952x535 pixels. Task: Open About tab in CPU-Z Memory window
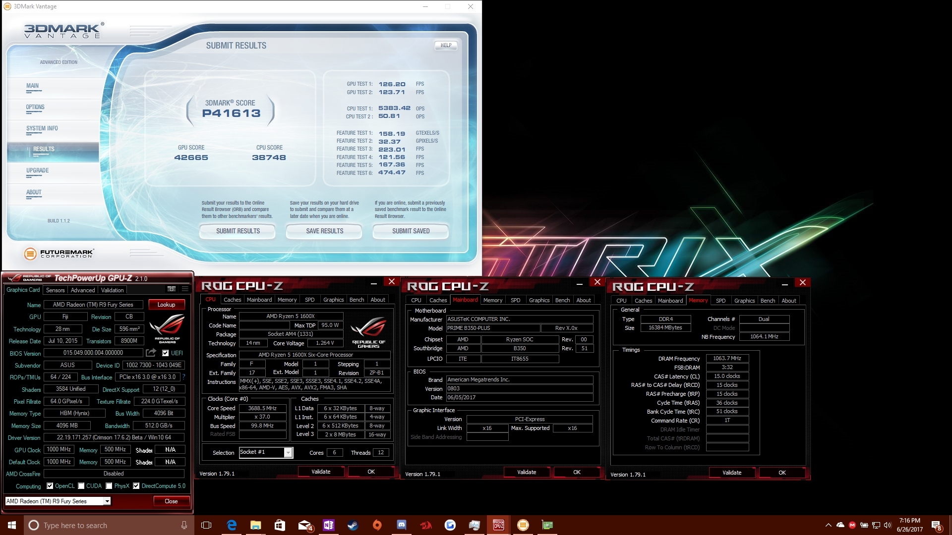[x=789, y=301]
